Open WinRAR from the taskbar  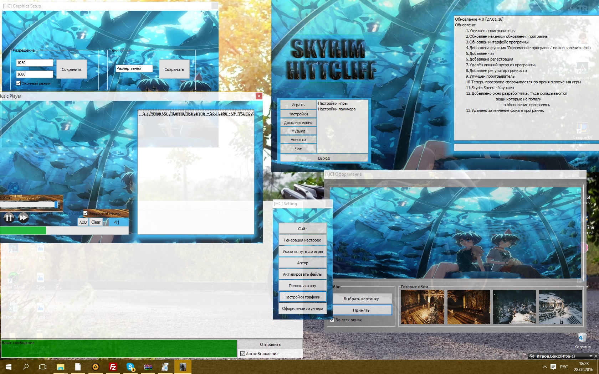tap(148, 367)
